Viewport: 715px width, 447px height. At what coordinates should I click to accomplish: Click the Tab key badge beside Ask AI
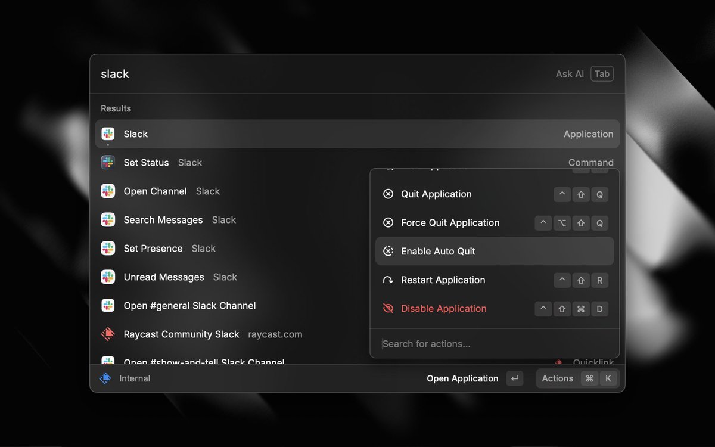[602, 74]
